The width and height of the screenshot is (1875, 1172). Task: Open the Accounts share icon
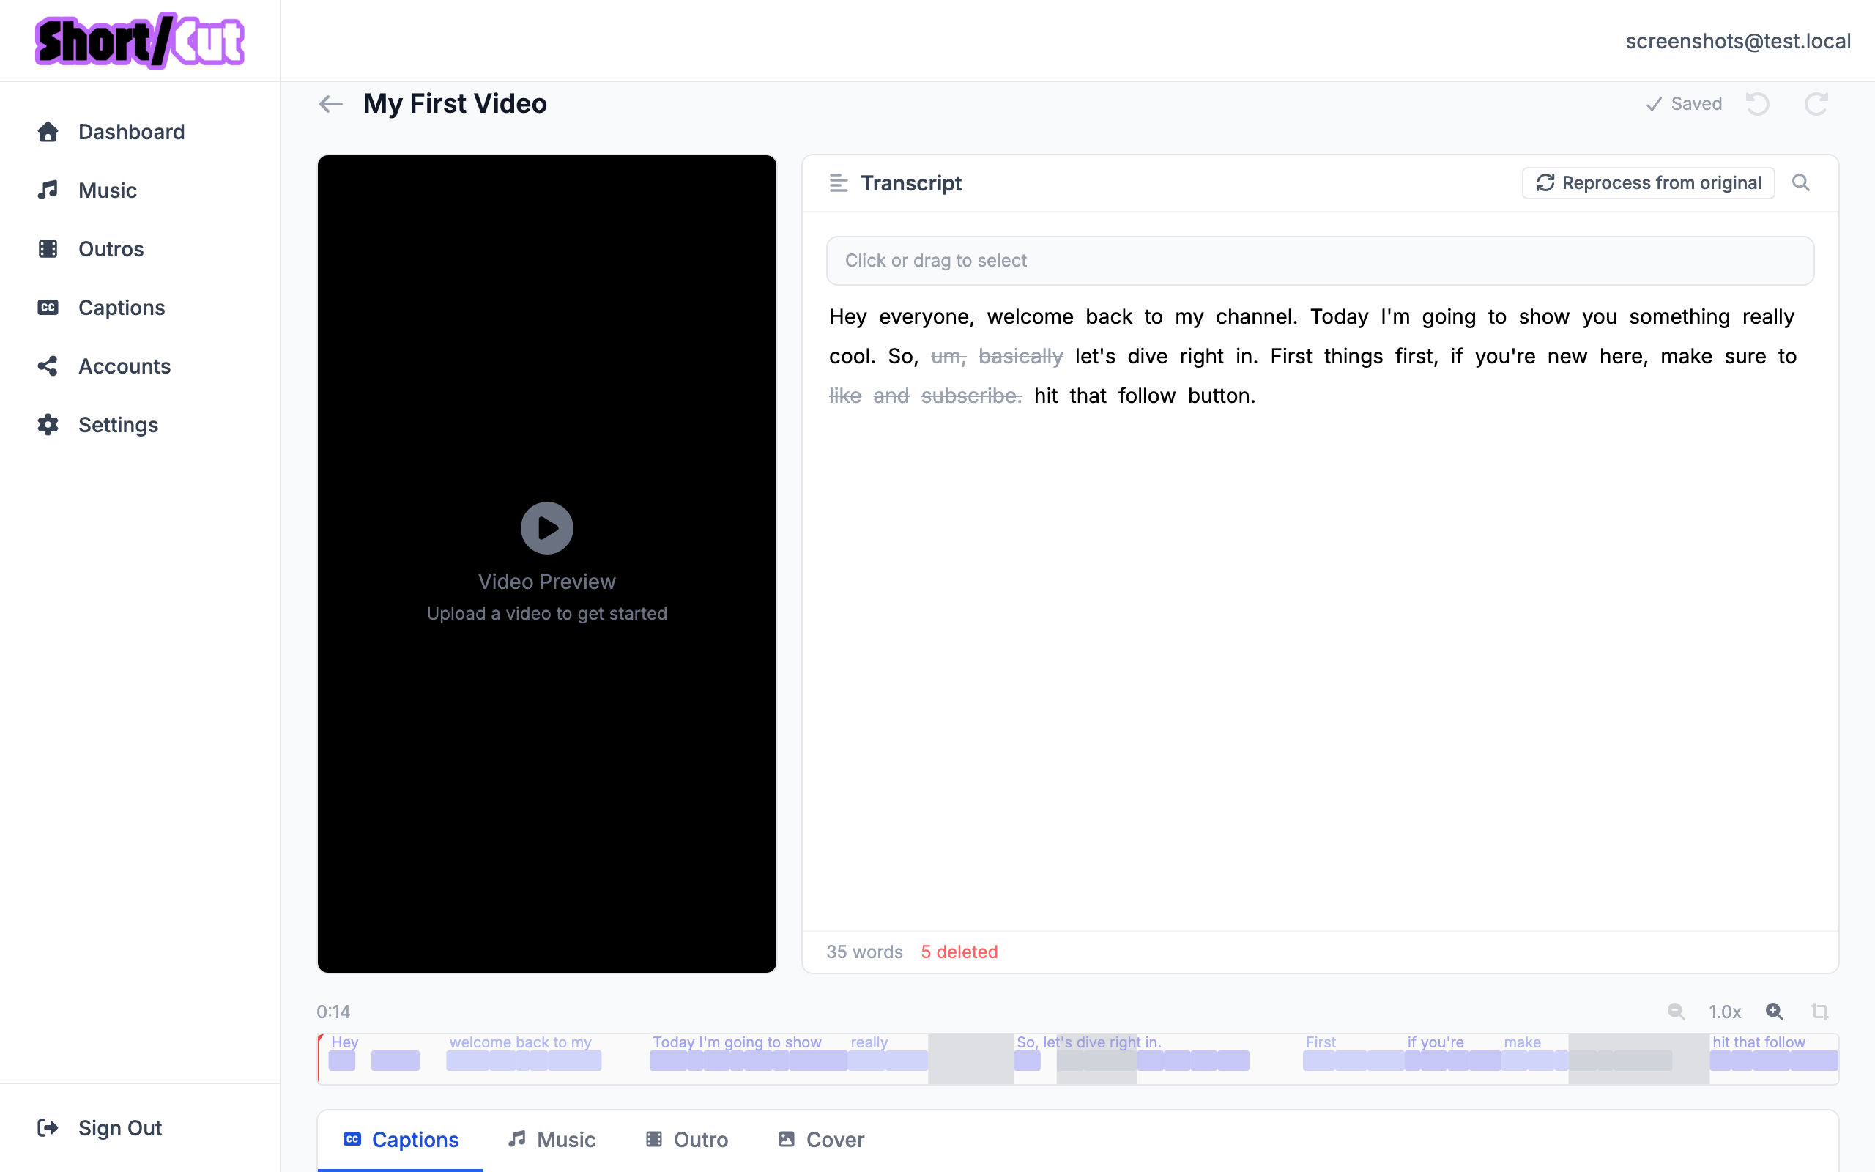[x=48, y=366]
